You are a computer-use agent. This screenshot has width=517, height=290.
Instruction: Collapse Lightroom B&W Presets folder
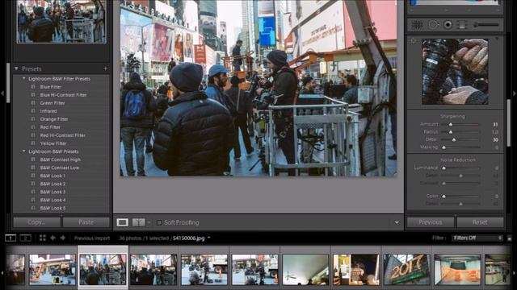(x=24, y=151)
